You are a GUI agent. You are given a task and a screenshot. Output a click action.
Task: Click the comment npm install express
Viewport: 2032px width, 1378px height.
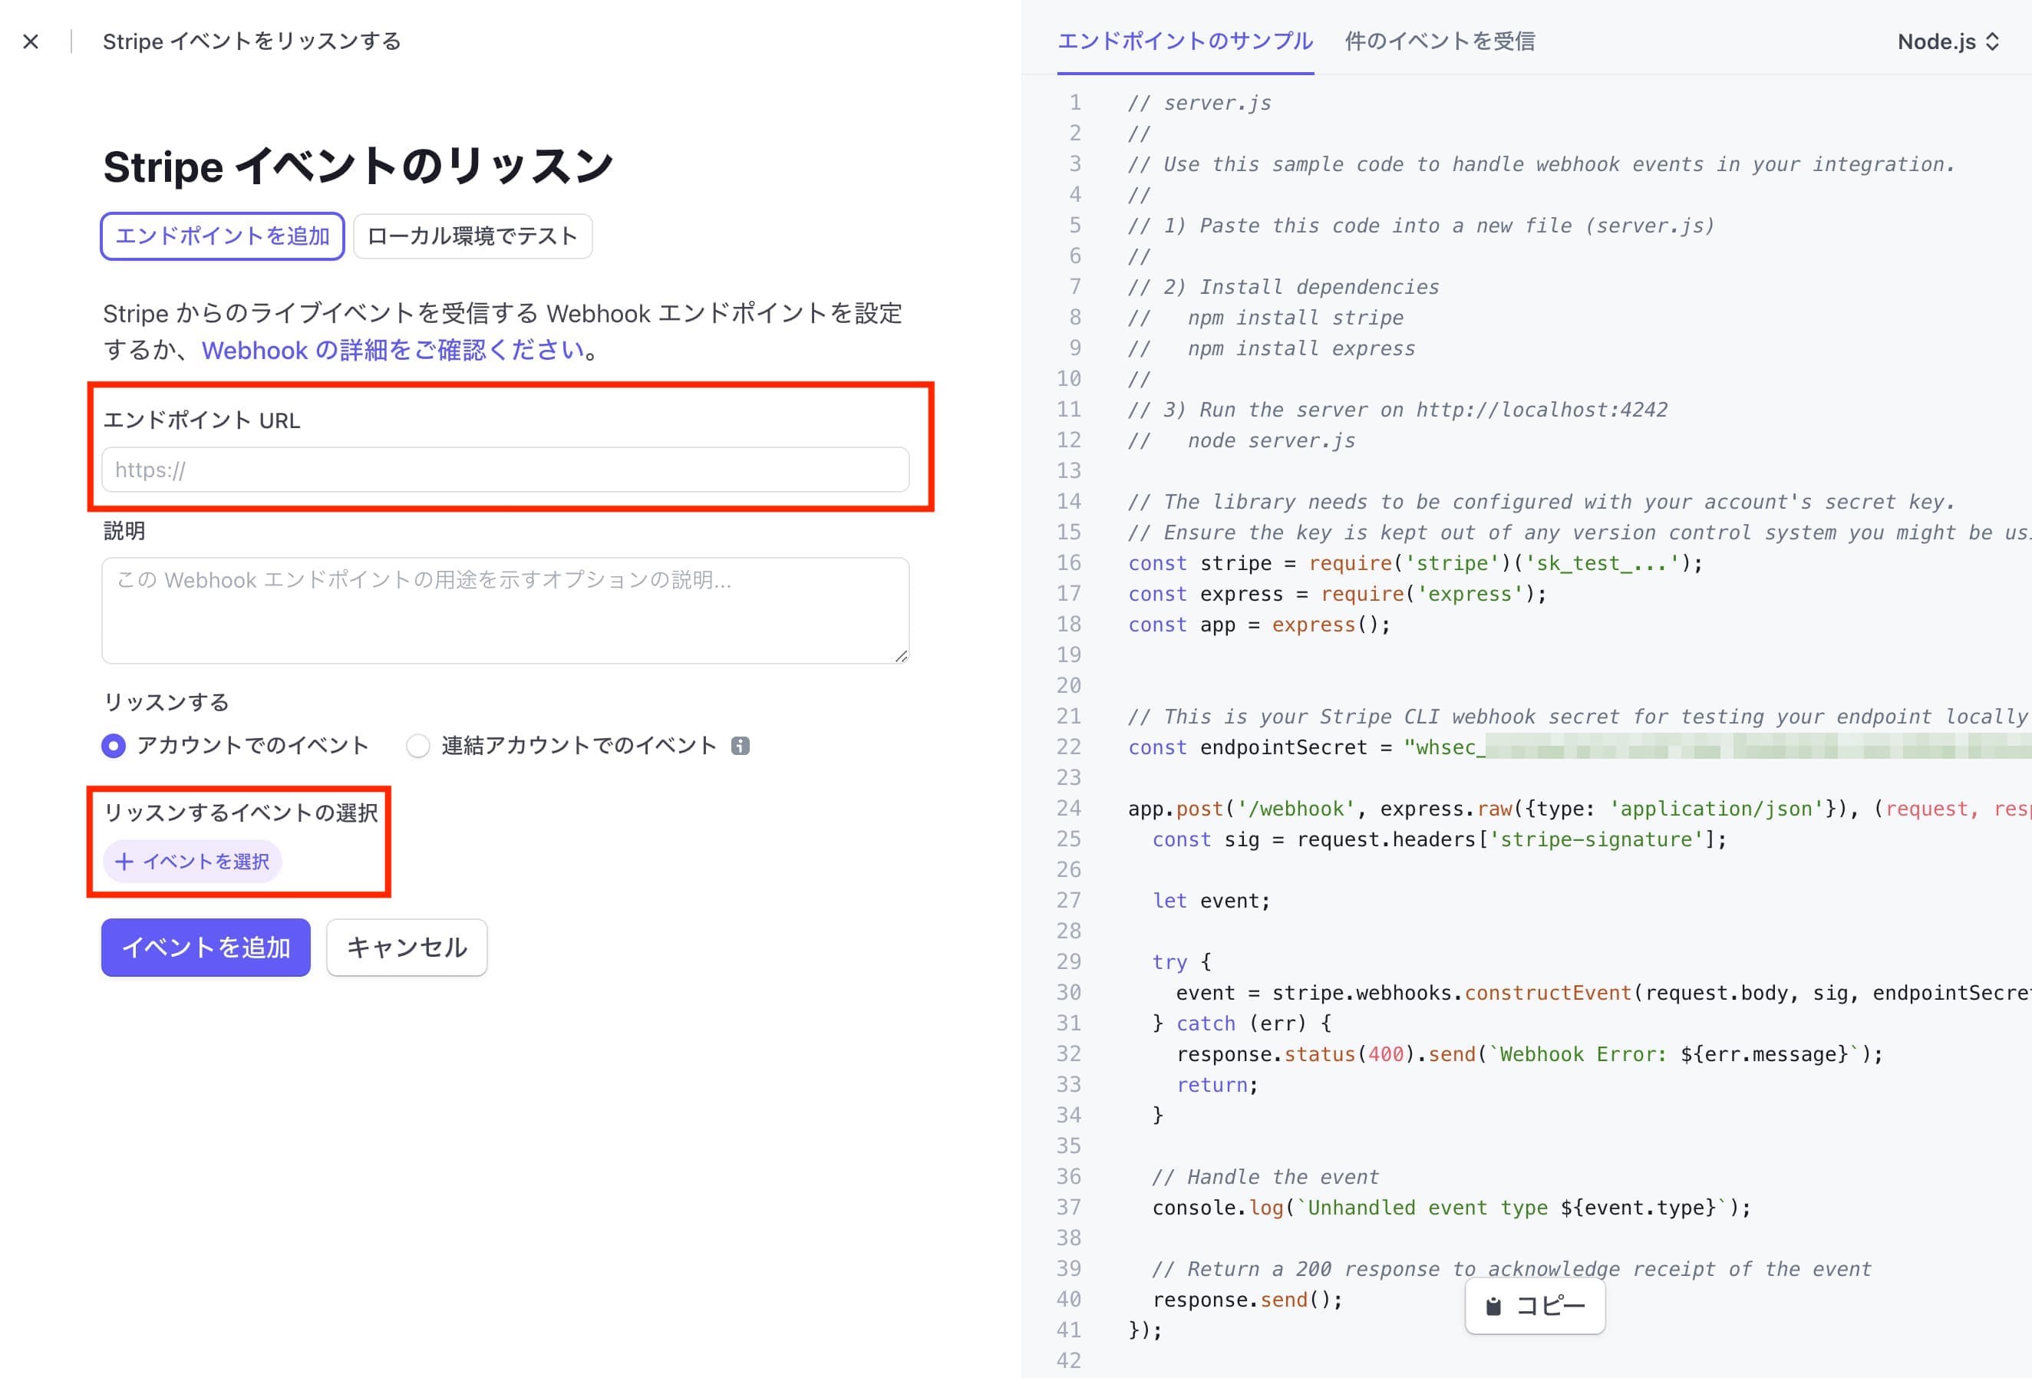click(x=1301, y=348)
